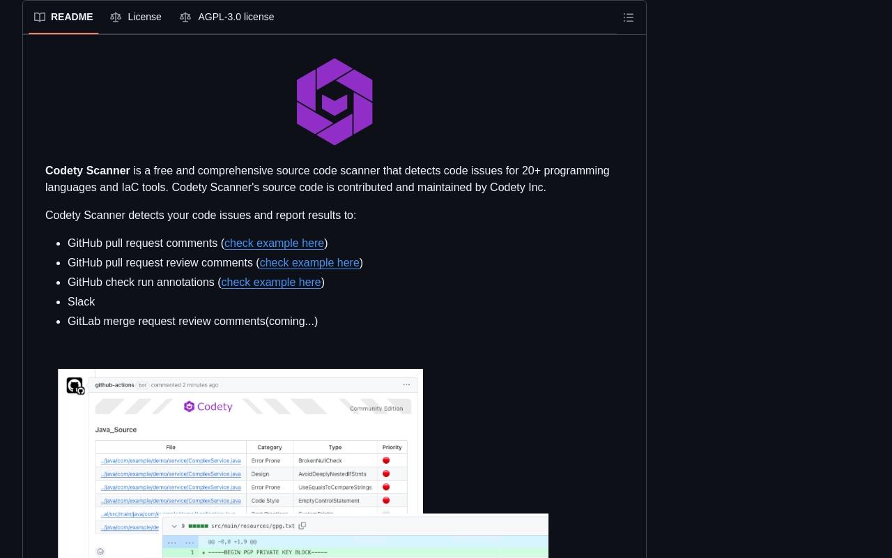Open pull request comments example link
This screenshot has height=558, width=892.
tap(274, 243)
